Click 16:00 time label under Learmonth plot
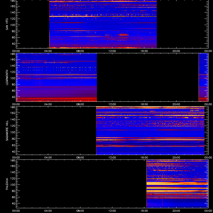 (144, 104)
